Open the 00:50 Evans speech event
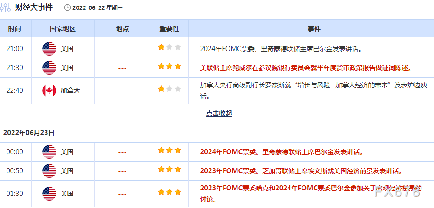434x208 pixels. click(301, 171)
